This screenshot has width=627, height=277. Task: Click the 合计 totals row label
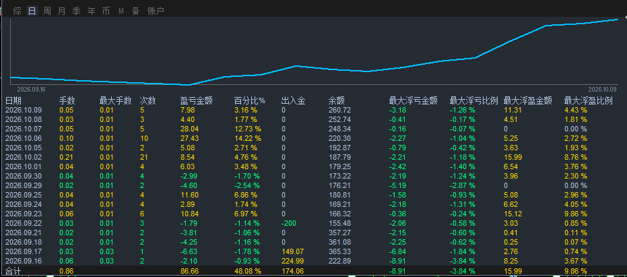(12, 271)
